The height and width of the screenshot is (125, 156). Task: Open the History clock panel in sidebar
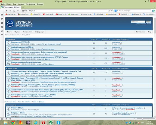2,27
